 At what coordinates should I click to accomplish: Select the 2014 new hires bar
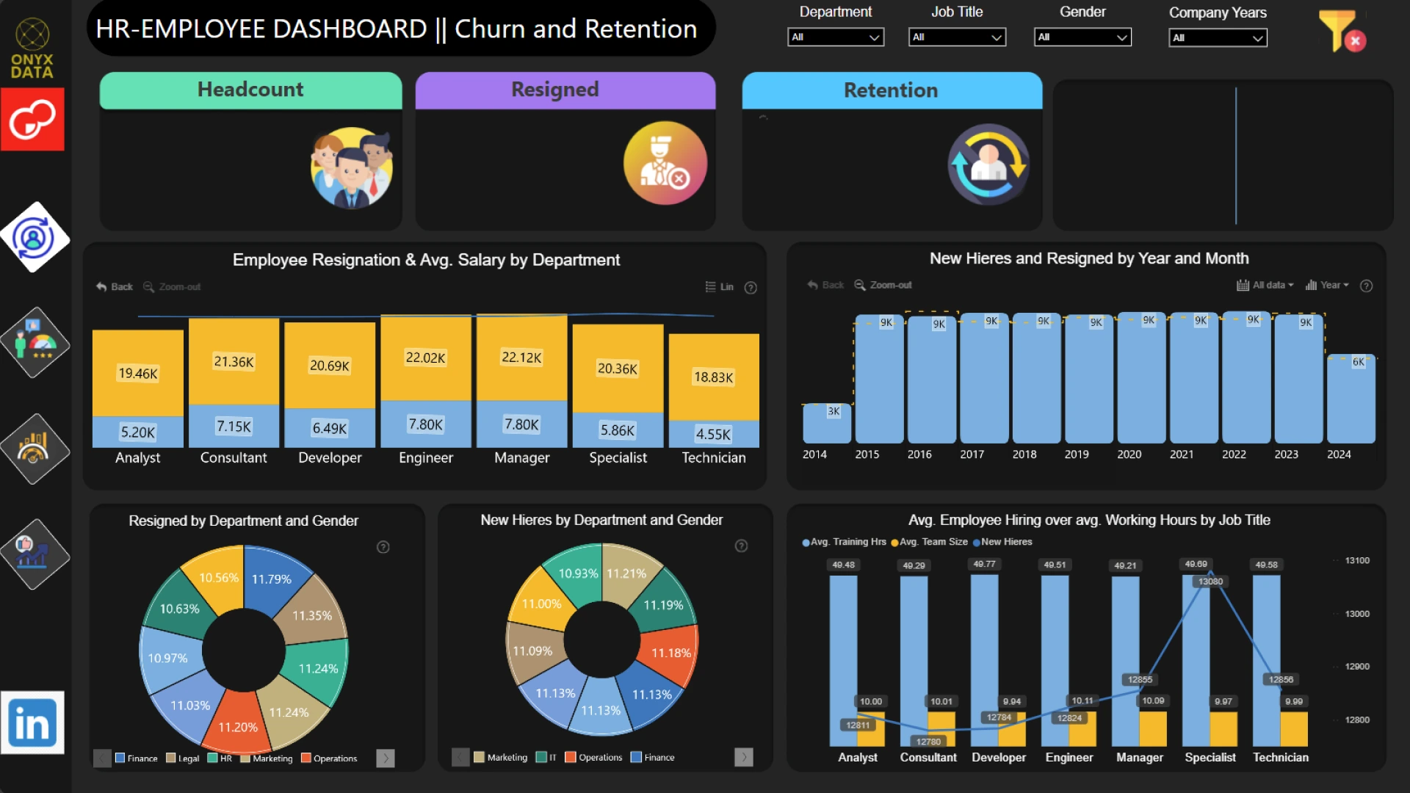(827, 423)
